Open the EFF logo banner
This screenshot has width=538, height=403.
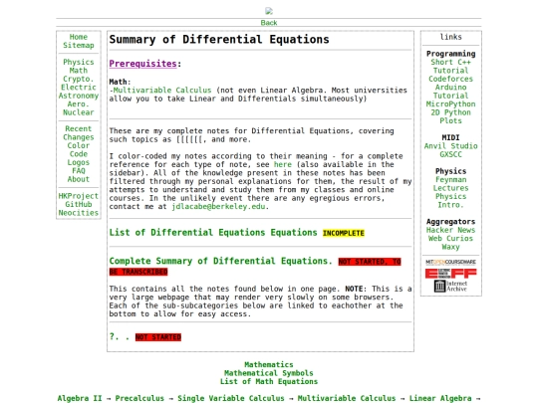pos(450,273)
